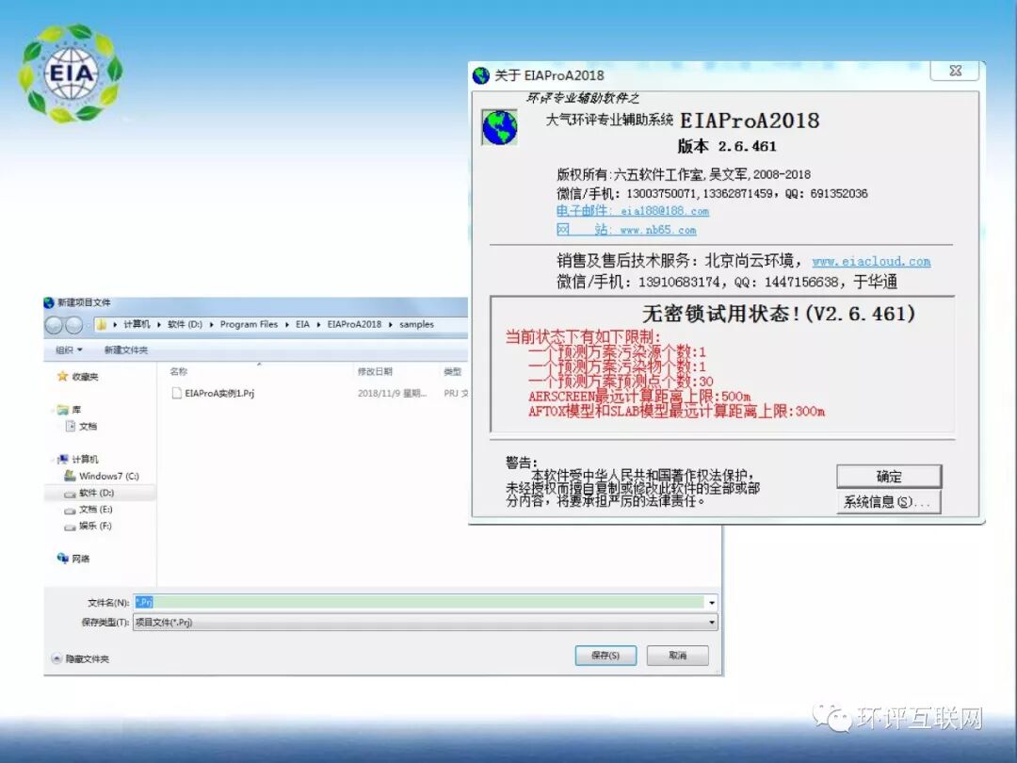Select 网络 in the navigation pane
Image resolution: width=1017 pixels, height=763 pixels.
(81, 559)
